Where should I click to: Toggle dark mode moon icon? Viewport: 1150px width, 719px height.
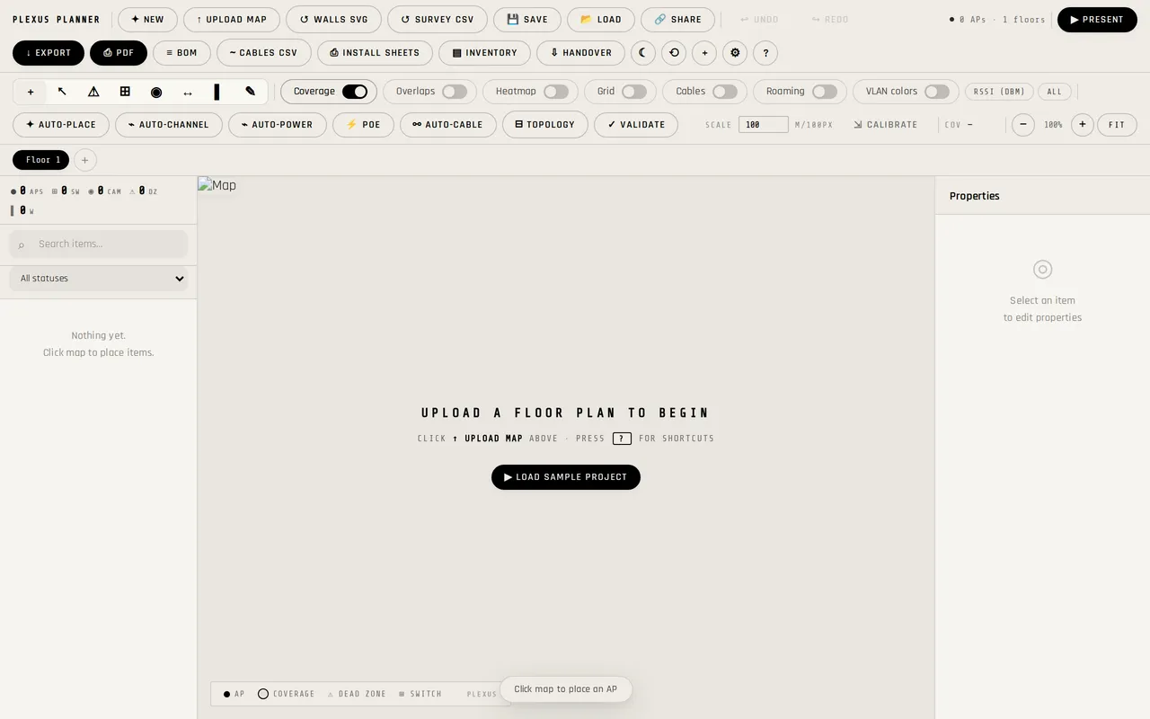tap(643, 53)
